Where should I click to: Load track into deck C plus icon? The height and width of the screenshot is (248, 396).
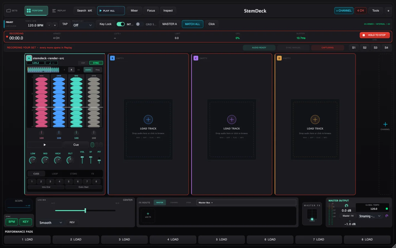pos(232,120)
